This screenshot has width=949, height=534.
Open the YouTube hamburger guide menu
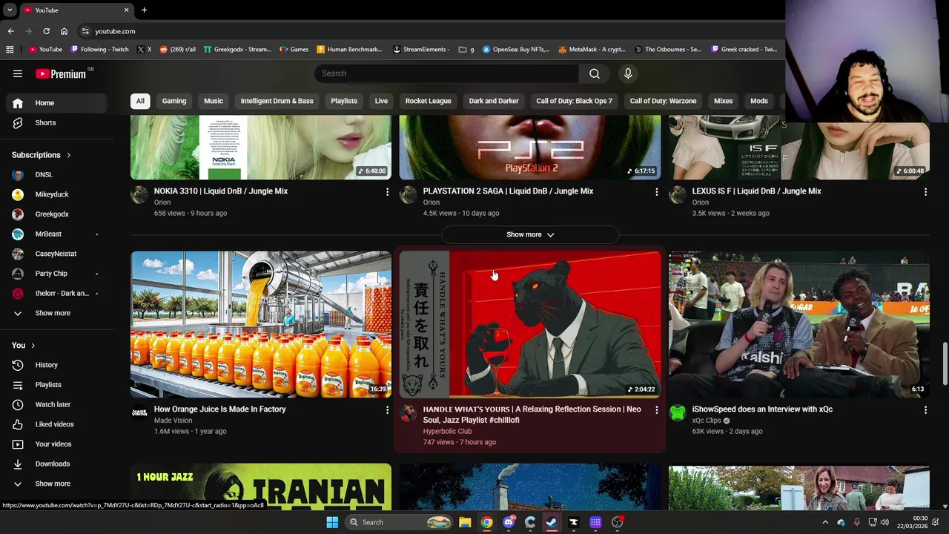(x=18, y=73)
